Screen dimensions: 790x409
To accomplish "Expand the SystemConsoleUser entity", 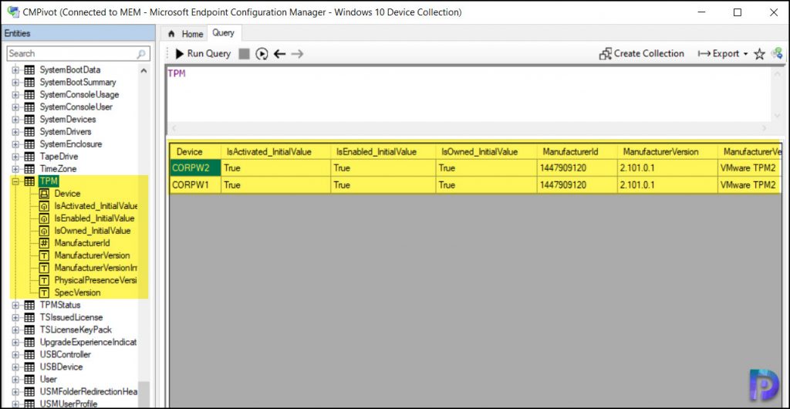I will tap(15, 106).
